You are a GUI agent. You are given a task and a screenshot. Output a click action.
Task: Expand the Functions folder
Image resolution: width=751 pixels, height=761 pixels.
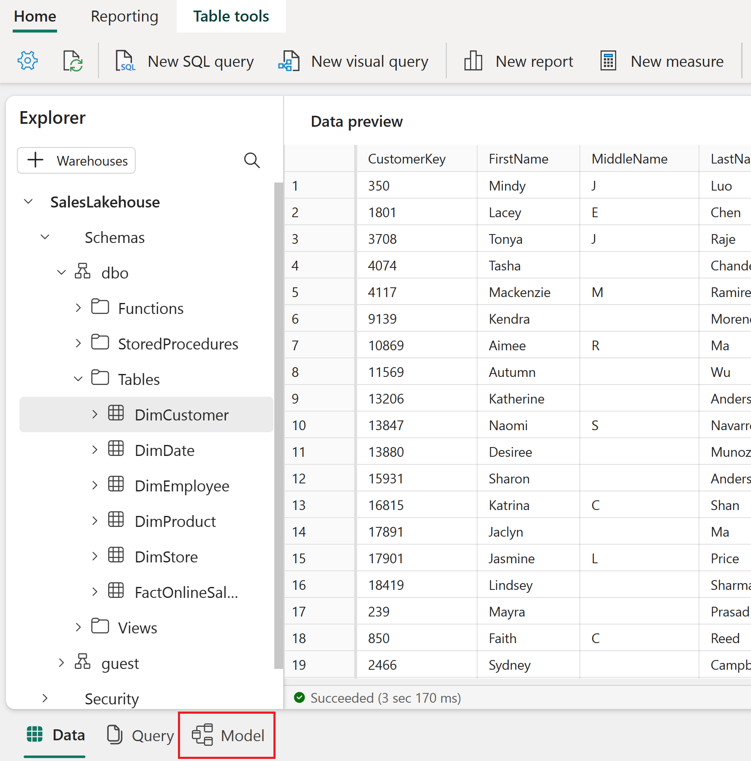(78, 308)
